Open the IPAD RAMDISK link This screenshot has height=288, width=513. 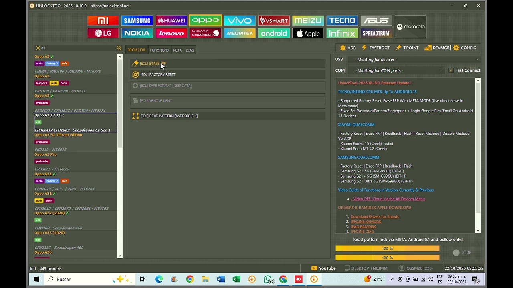tap(363, 227)
